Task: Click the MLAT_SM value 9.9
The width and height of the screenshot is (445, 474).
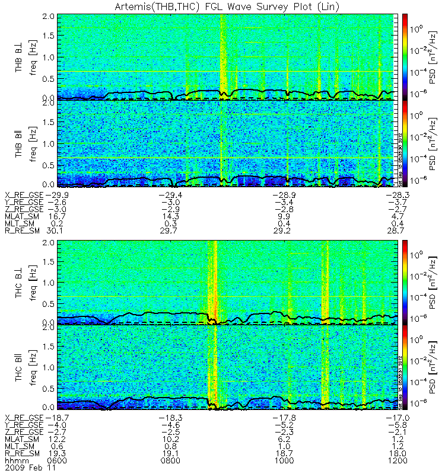Action: [x=284, y=216]
